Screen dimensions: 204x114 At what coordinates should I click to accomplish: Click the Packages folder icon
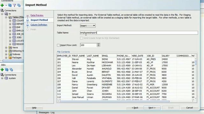point(10,58)
